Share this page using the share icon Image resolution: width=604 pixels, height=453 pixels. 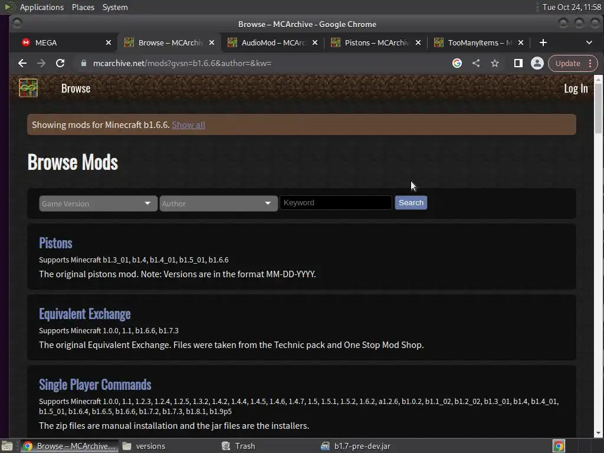coord(476,63)
